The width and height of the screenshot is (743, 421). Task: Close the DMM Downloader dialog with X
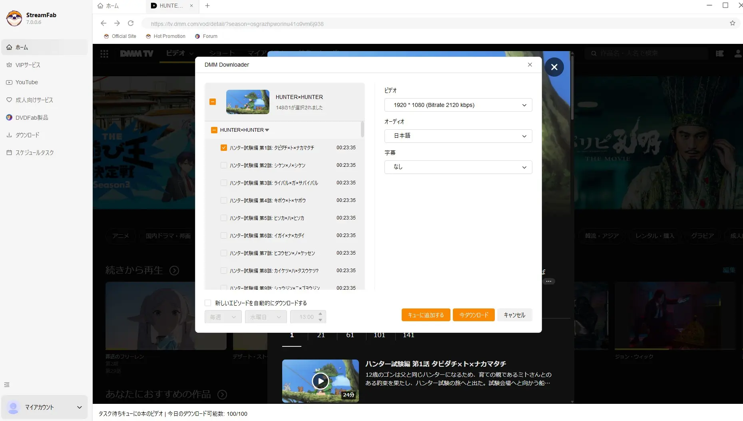[530, 65]
